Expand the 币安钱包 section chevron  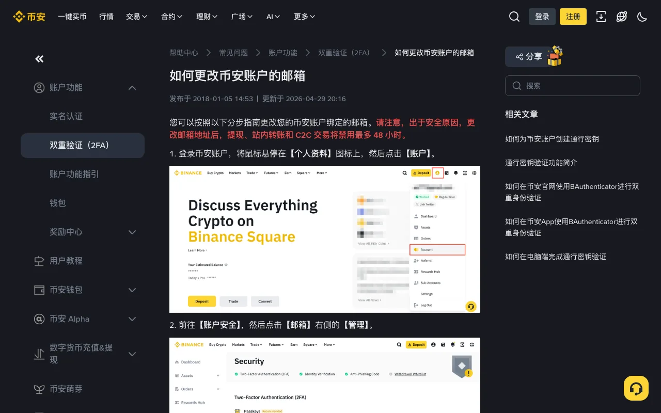click(132, 290)
